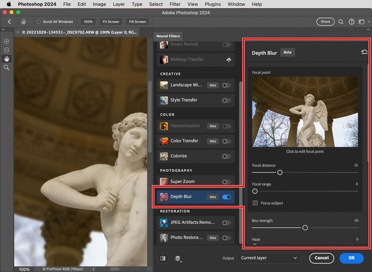Toggle the Landscape Mixer filter on
Viewport: 372px width, 272px height.
226,85
